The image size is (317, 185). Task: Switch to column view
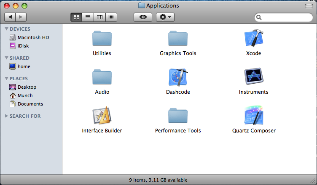[99, 17]
